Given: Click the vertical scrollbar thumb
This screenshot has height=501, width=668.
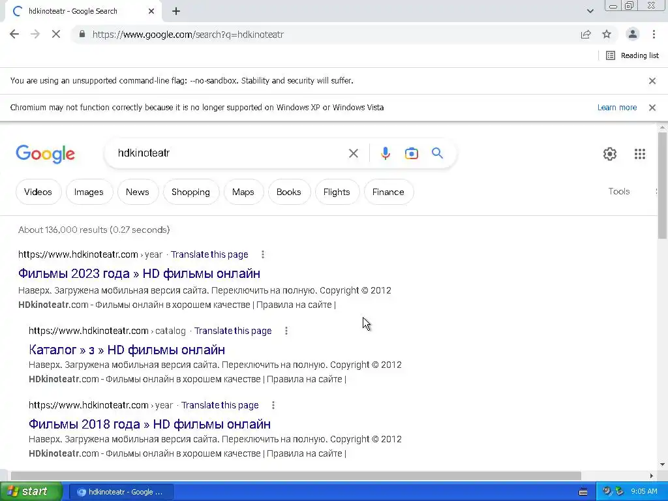Looking at the screenshot, I should pos(662,185).
